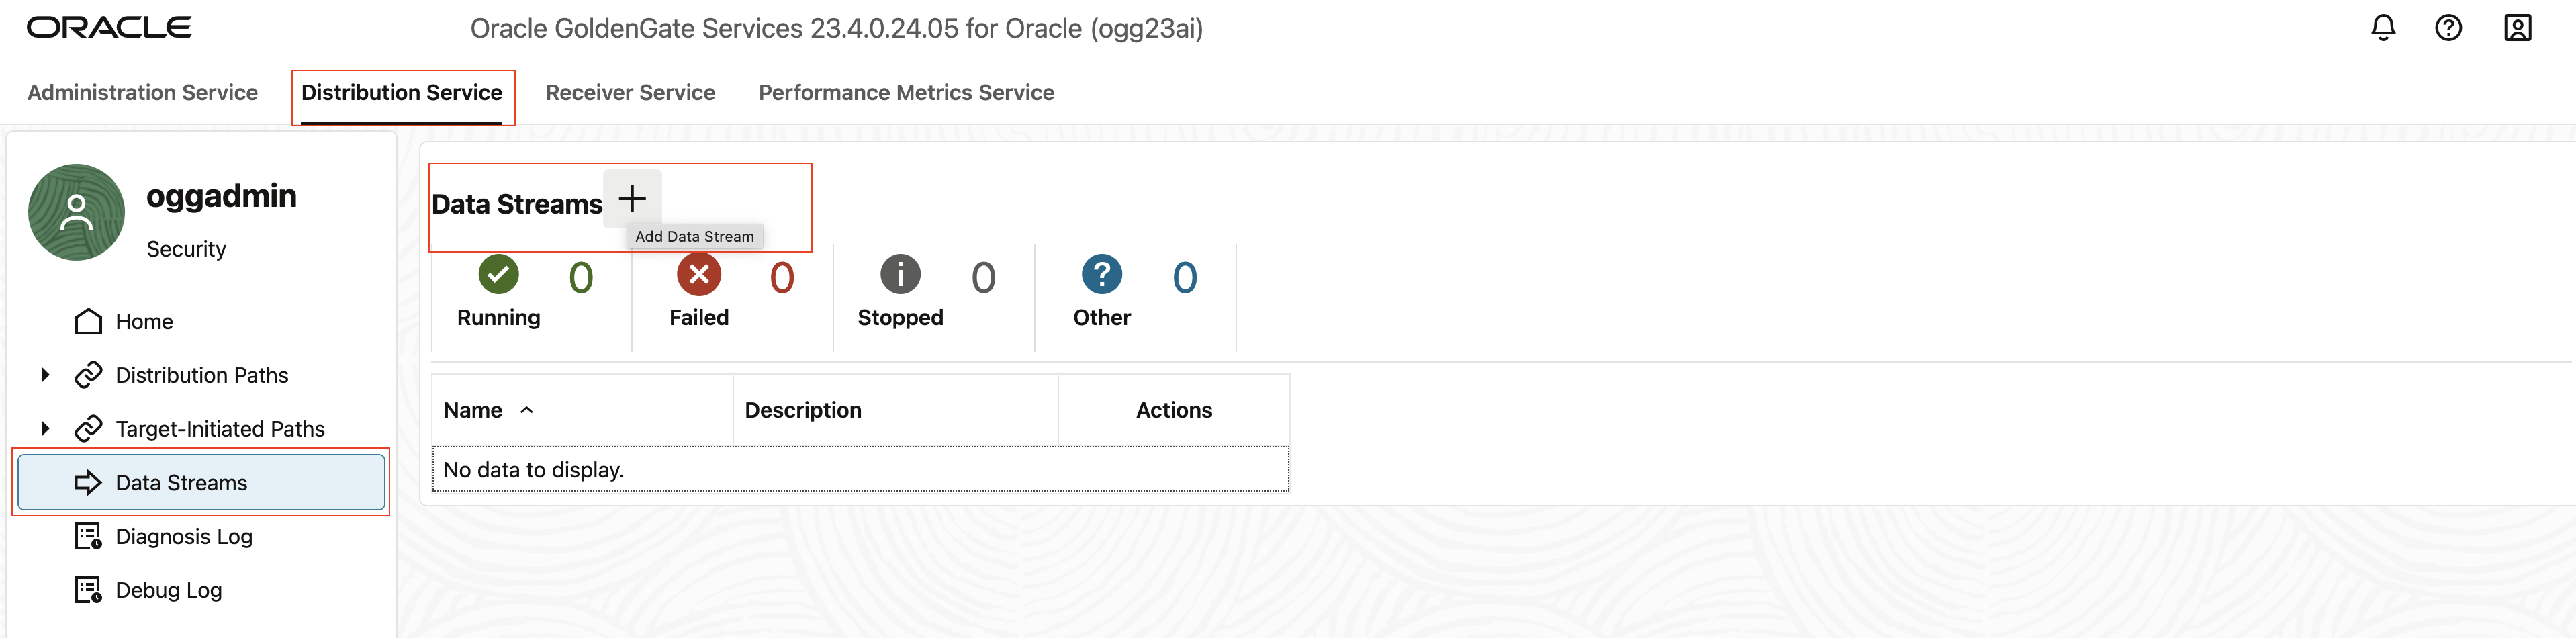Click the oggadmin avatar image
Image resolution: width=2576 pixels, height=638 pixels.
[x=77, y=213]
